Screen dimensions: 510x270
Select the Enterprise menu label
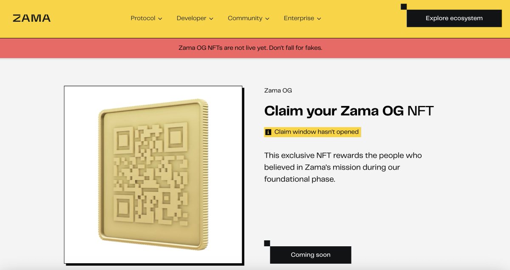pyautogui.click(x=299, y=18)
